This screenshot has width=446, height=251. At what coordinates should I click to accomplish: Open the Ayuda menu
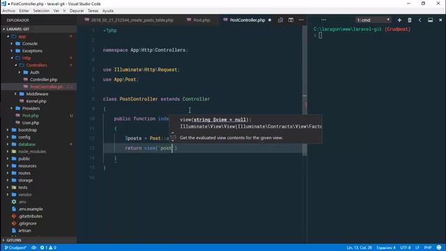point(108,10)
